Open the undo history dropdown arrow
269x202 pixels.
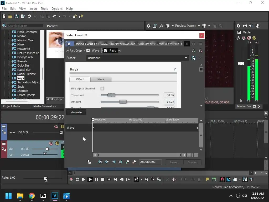pos(59,16)
